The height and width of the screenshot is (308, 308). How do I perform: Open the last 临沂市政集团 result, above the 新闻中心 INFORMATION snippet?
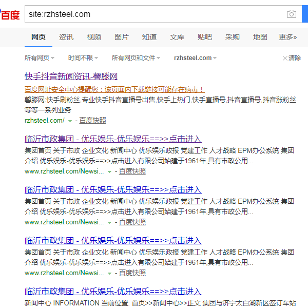[x=113, y=291]
